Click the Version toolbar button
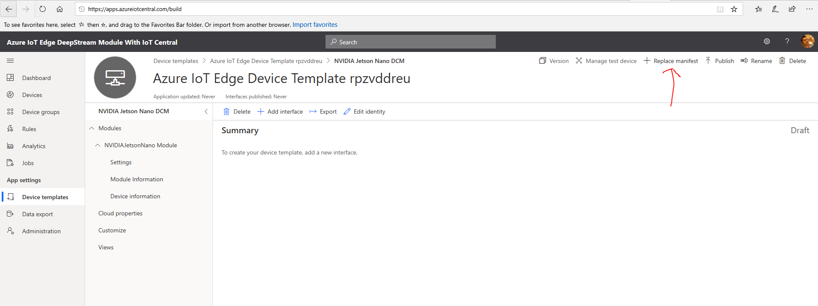The width and height of the screenshot is (818, 306). 554,61
